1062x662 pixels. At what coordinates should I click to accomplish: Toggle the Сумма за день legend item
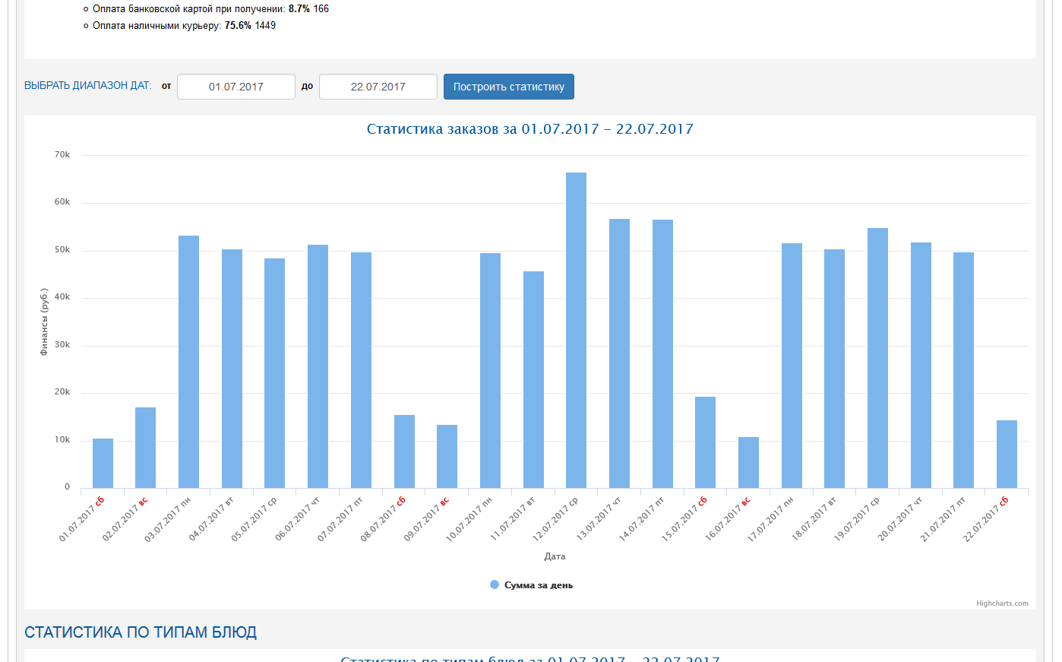(x=532, y=585)
